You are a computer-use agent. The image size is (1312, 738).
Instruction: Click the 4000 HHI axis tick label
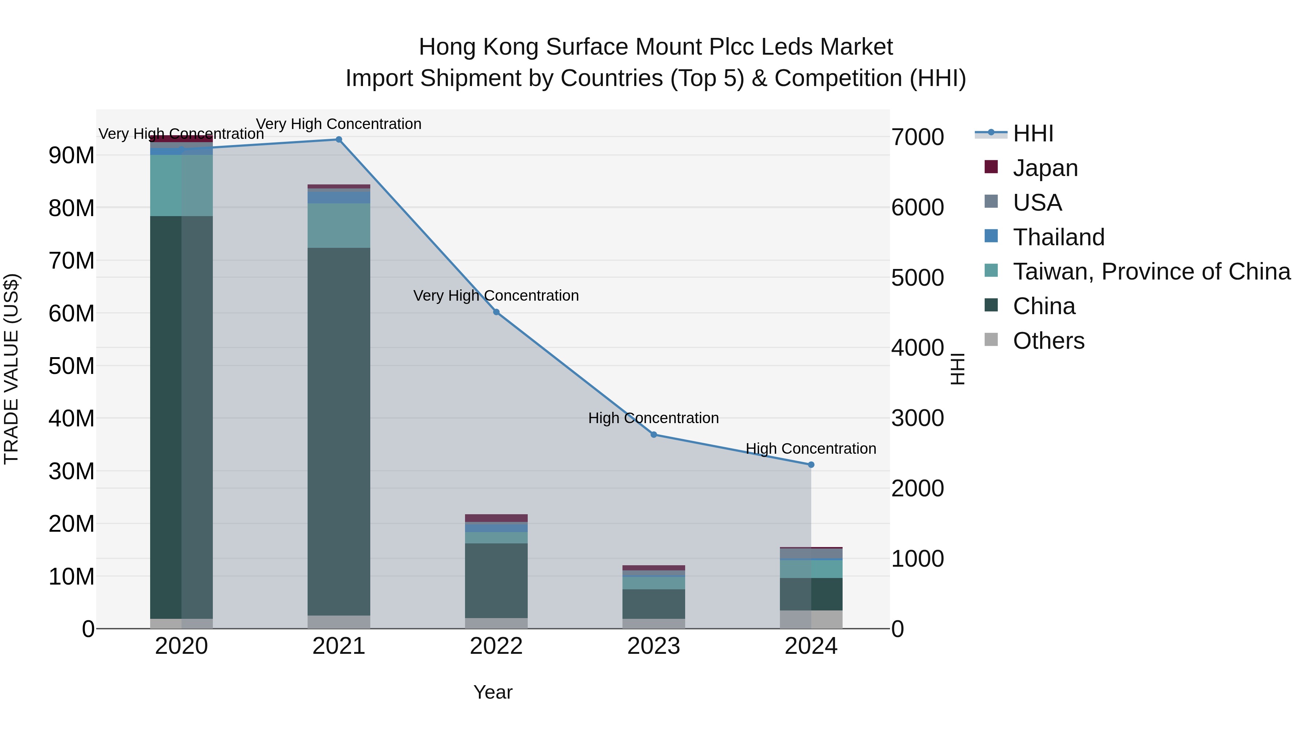pyautogui.click(x=918, y=348)
